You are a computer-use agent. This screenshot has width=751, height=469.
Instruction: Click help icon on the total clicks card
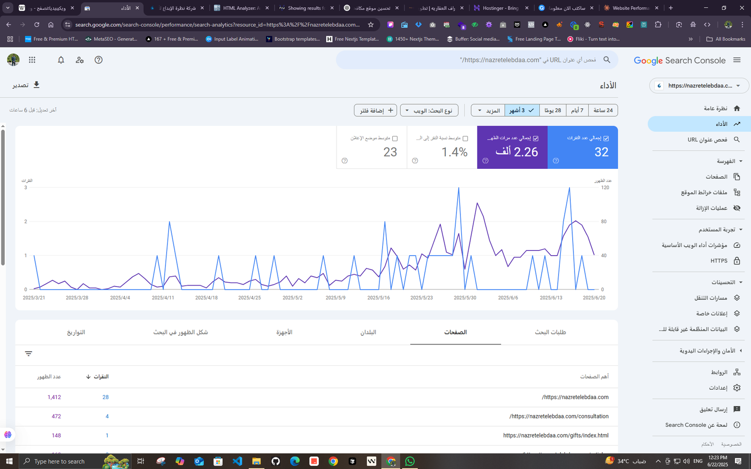point(556,161)
